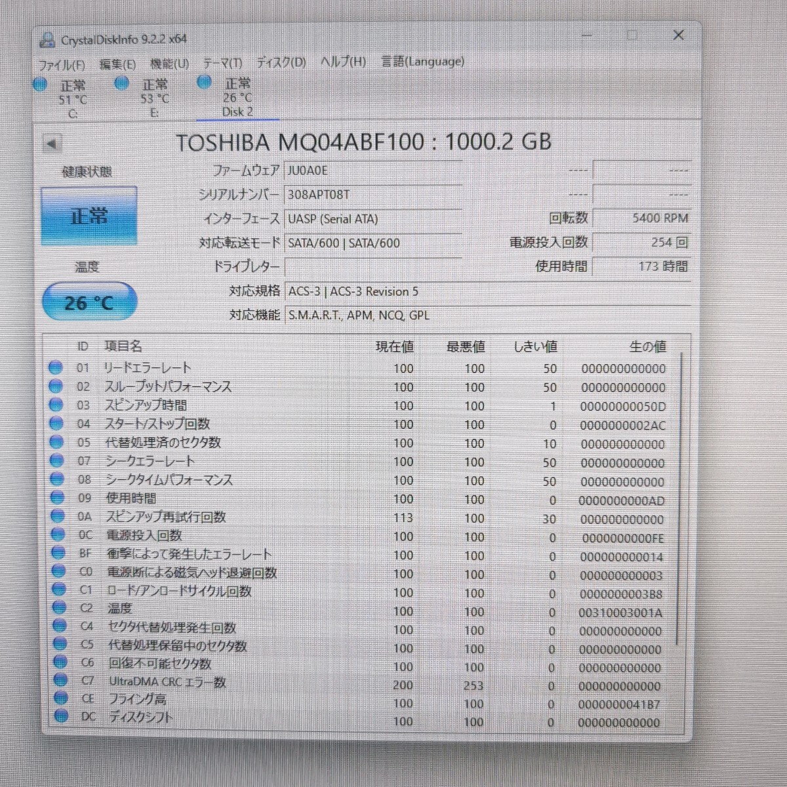This screenshot has height=787, width=787.
Task: Click status icon for 09 使用時間
Action: point(58,498)
